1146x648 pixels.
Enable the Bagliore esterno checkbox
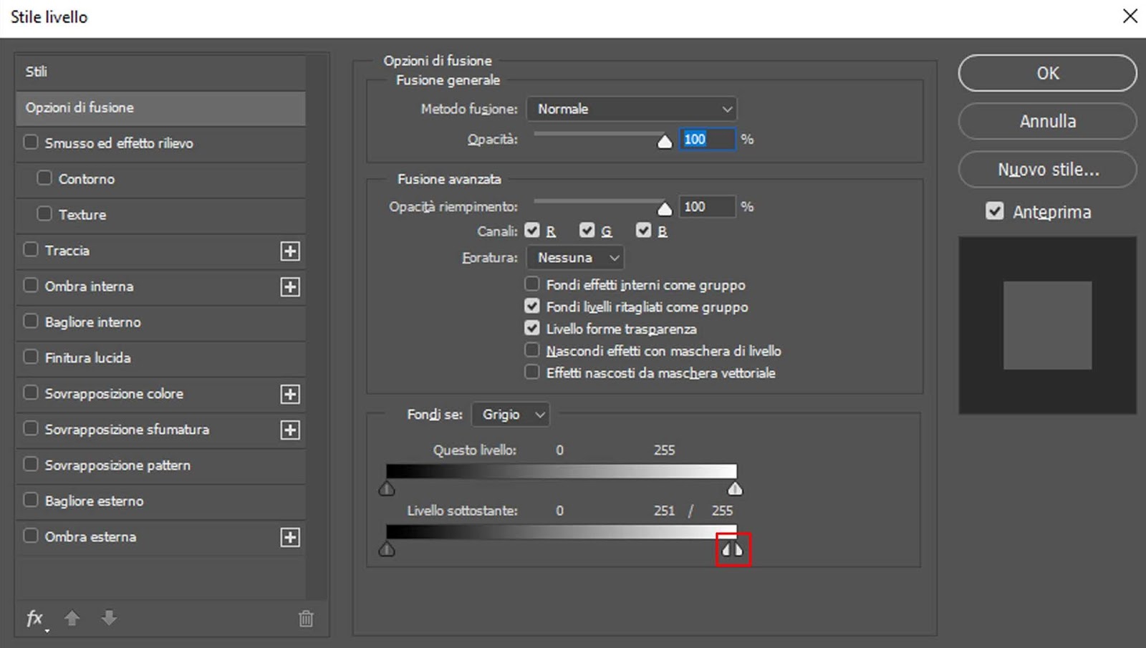[x=31, y=500]
